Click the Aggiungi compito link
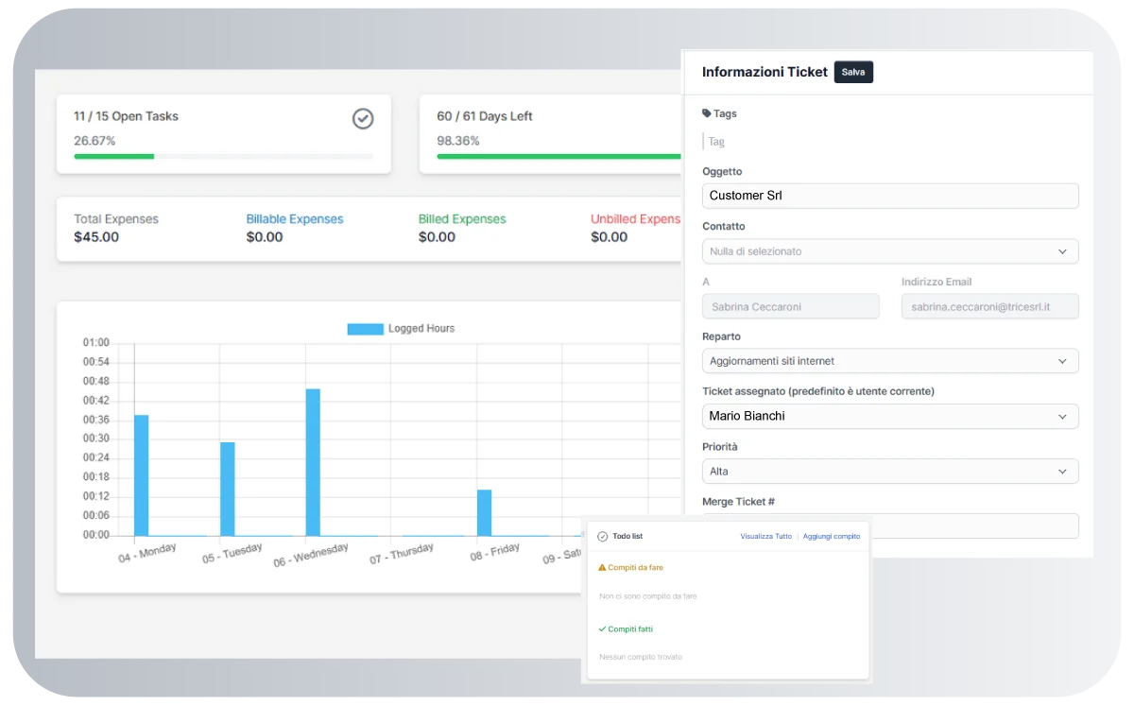 [832, 536]
